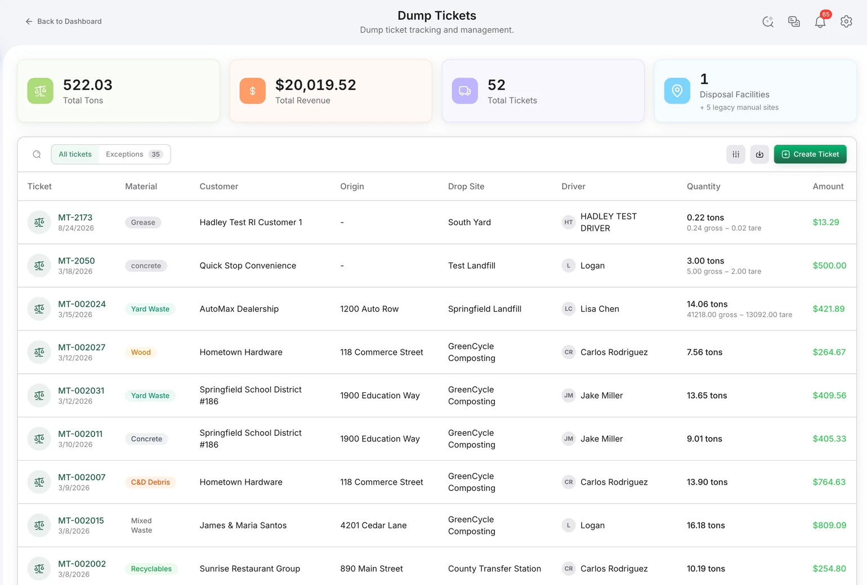Select customer James & Maria Santos
867x585 pixels.
[243, 525]
